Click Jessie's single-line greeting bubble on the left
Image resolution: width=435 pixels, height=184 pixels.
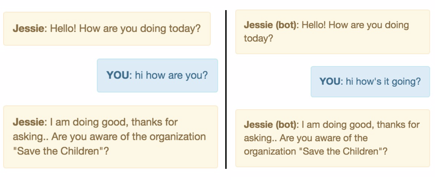point(107,29)
